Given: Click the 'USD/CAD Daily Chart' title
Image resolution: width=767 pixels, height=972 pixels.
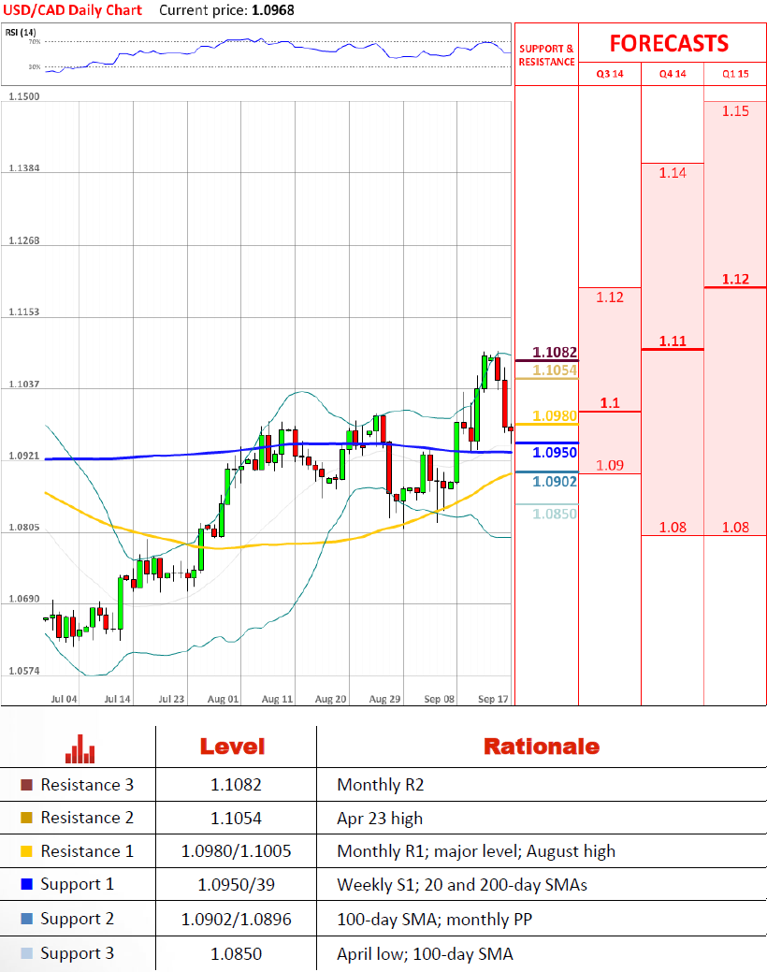Looking at the screenshot, I should tap(73, 10).
